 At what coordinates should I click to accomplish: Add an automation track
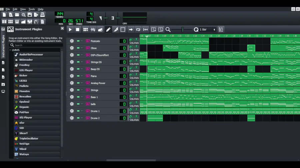pyautogui.click(x=100, y=30)
